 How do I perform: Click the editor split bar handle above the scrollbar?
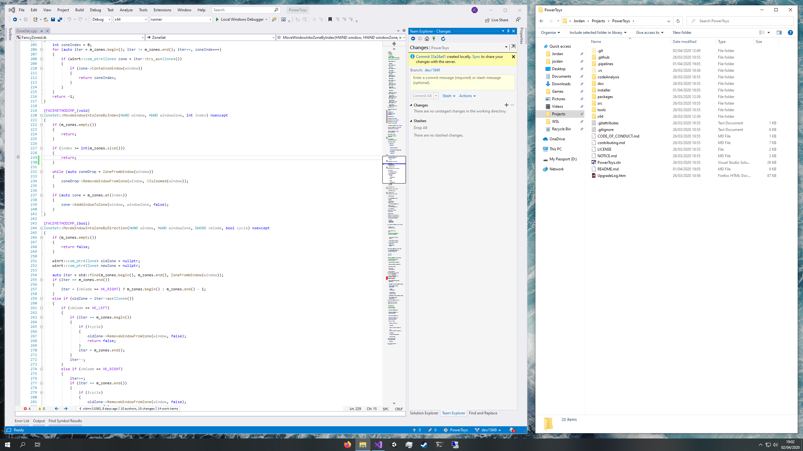[394, 44]
